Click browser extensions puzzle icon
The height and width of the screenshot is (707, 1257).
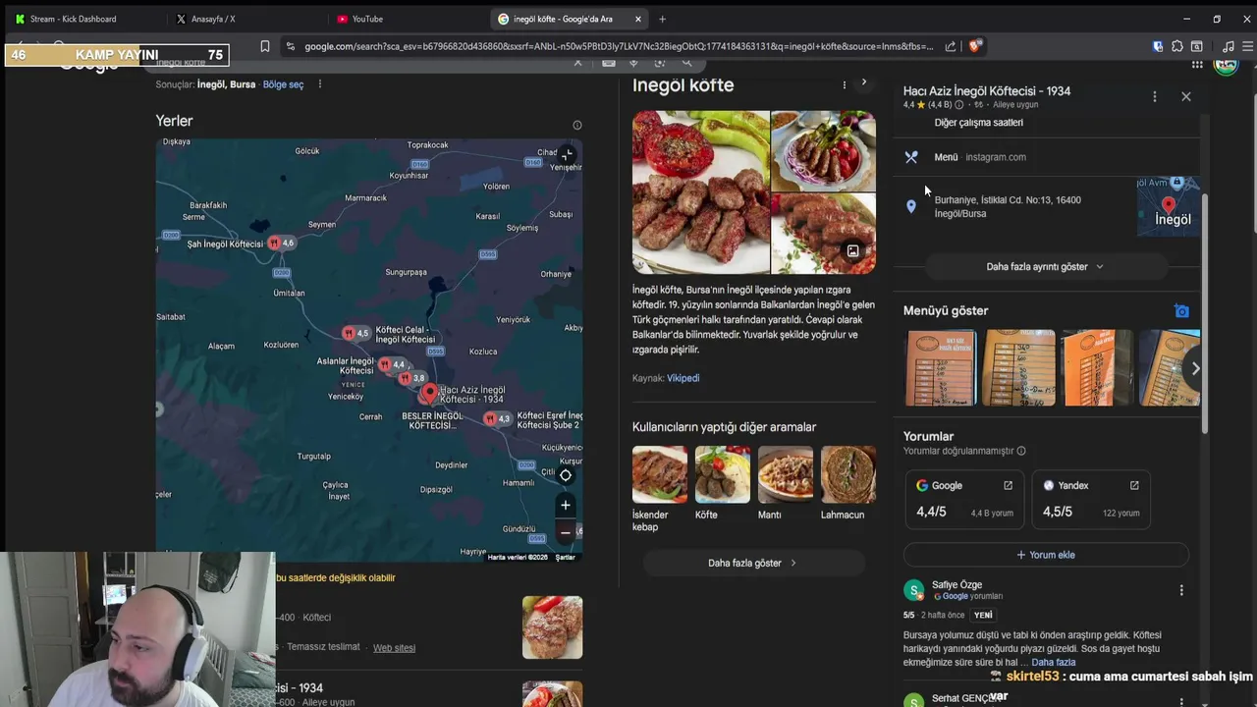(1177, 46)
